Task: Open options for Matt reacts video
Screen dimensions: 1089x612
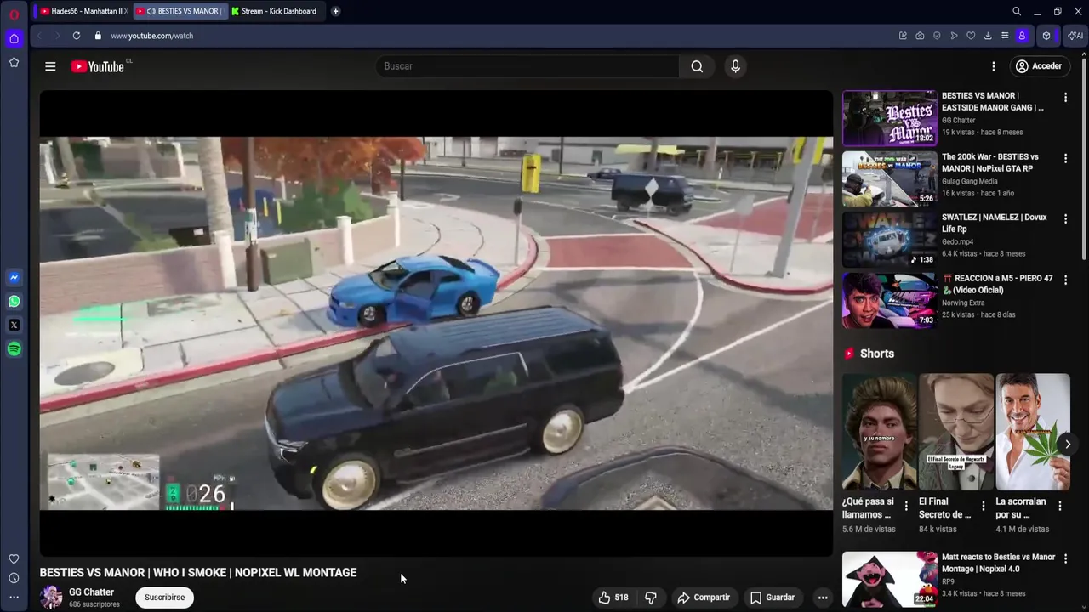Action: (x=1065, y=559)
